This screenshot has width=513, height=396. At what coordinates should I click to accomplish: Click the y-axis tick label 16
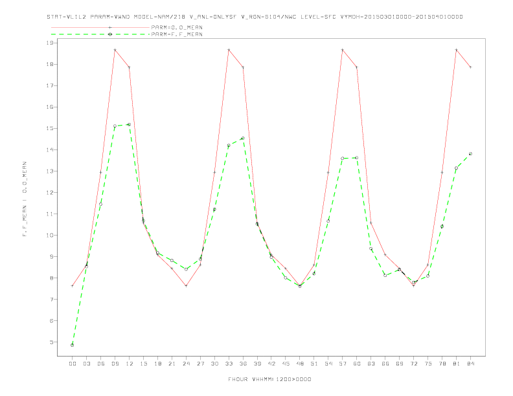[x=50, y=107]
